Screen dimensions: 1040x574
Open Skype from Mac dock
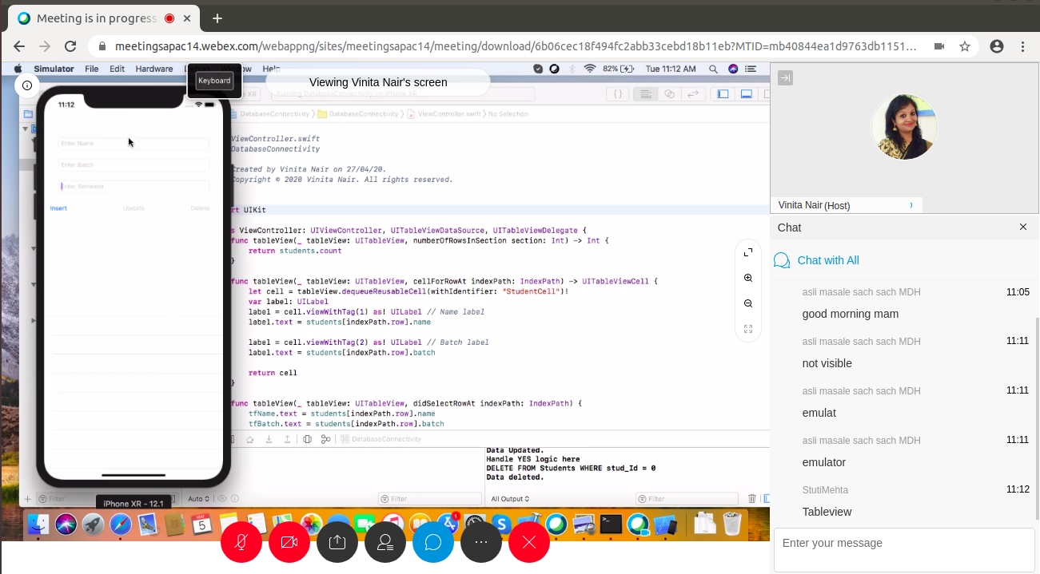pyautogui.click(x=502, y=525)
